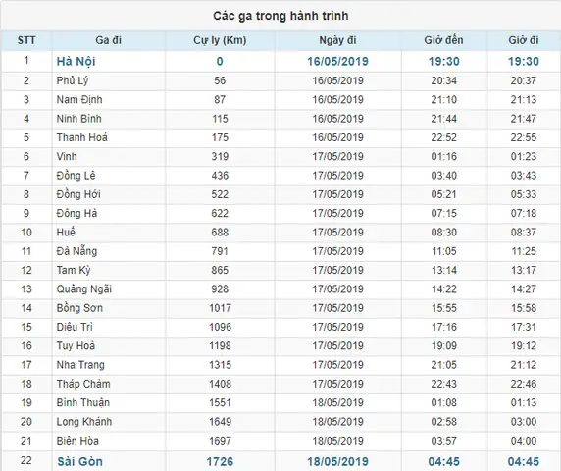Screen dimensions: 561x471
Task: Click date 18/05/2019 in Bình Thuận row
Action: coord(337,402)
